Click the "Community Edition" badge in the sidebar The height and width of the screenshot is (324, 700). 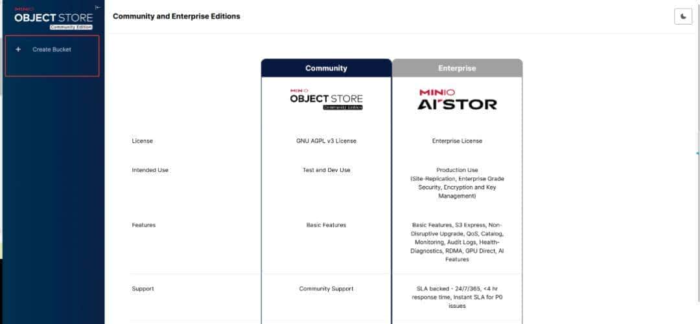click(x=71, y=27)
